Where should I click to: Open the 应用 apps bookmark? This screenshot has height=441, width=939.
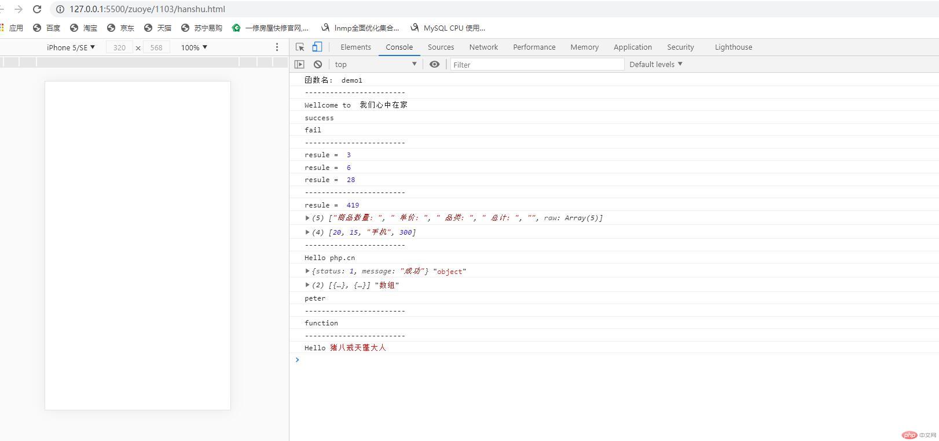[12, 28]
